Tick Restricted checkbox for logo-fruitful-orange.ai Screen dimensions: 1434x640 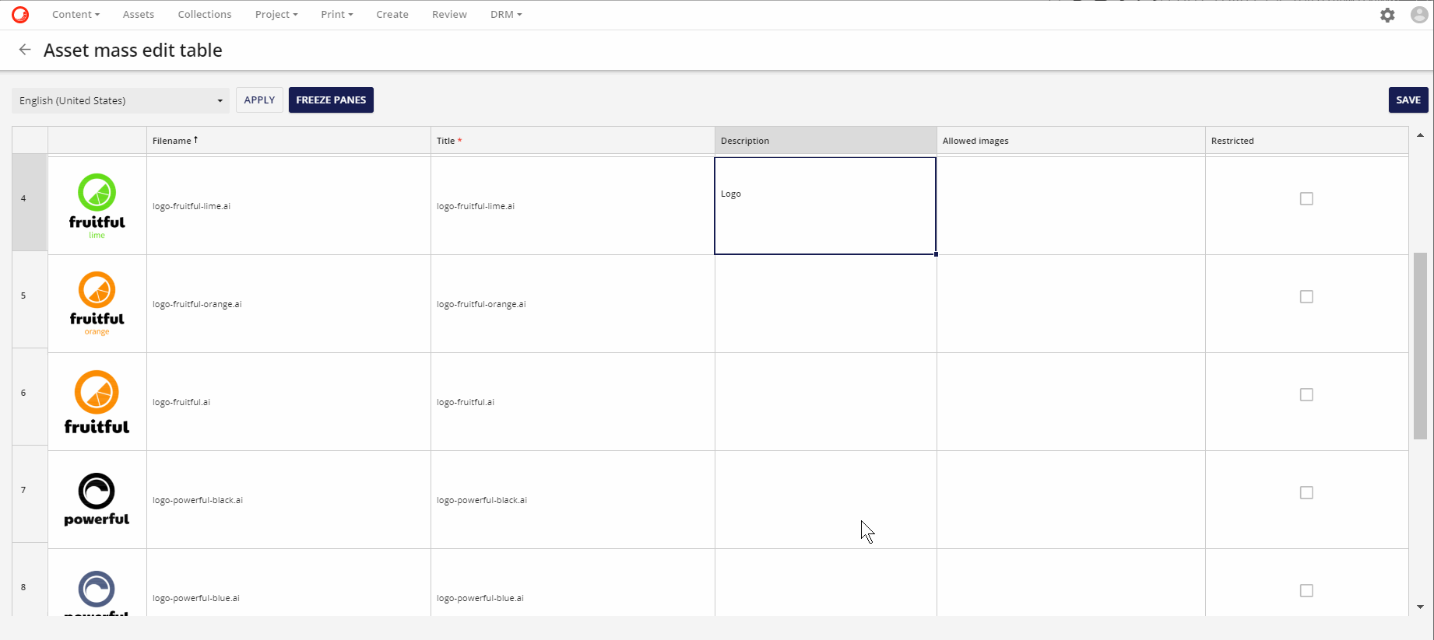coord(1306,297)
